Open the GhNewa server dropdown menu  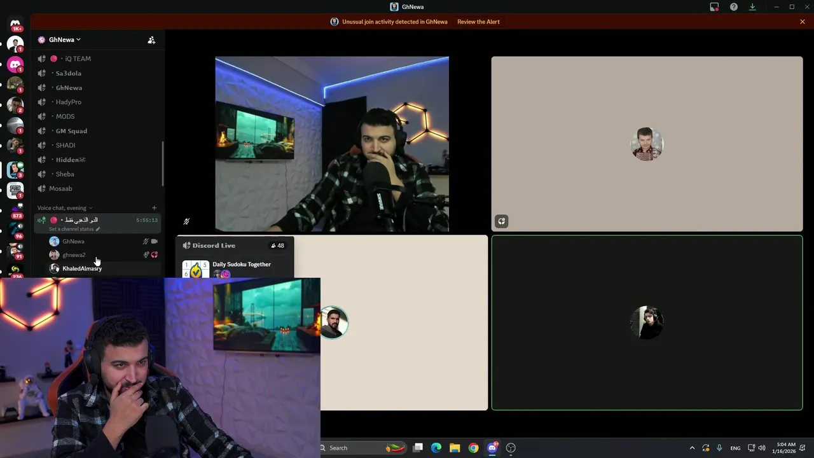(64, 39)
